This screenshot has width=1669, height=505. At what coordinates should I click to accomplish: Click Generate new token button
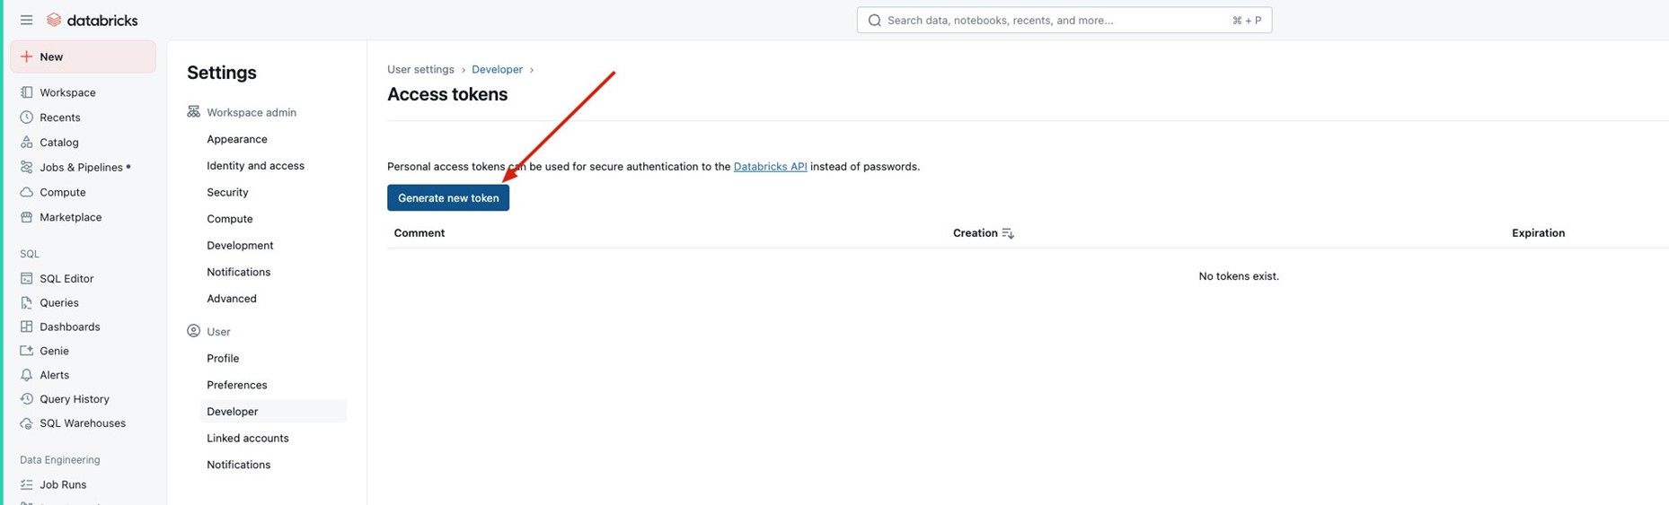[448, 198]
